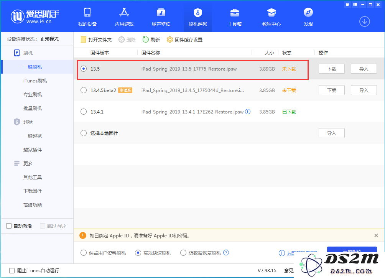
Task: Open 工具箱 toolbox
Action: click(234, 17)
